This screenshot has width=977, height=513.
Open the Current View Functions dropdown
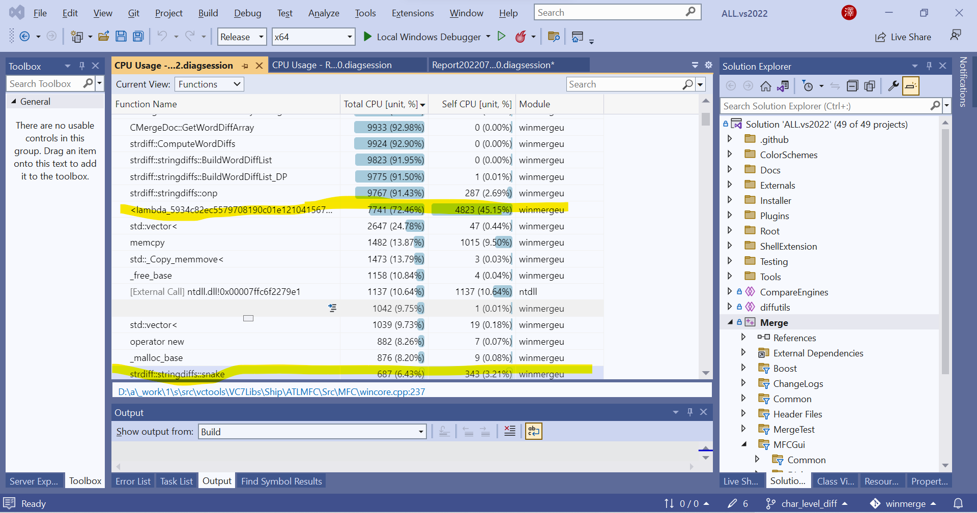209,84
